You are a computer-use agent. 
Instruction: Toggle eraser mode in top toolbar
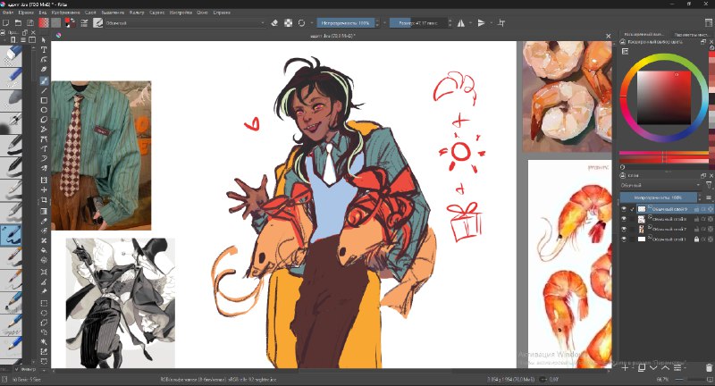tap(274, 23)
